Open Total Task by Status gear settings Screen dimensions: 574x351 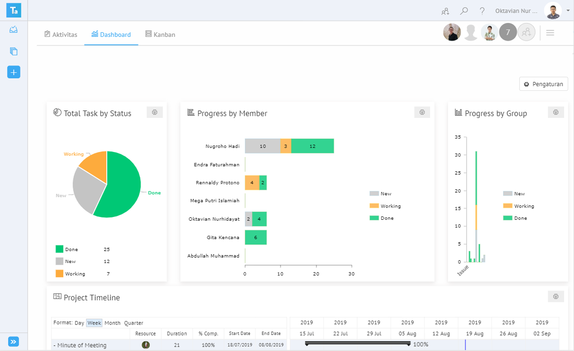coord(155,113)
